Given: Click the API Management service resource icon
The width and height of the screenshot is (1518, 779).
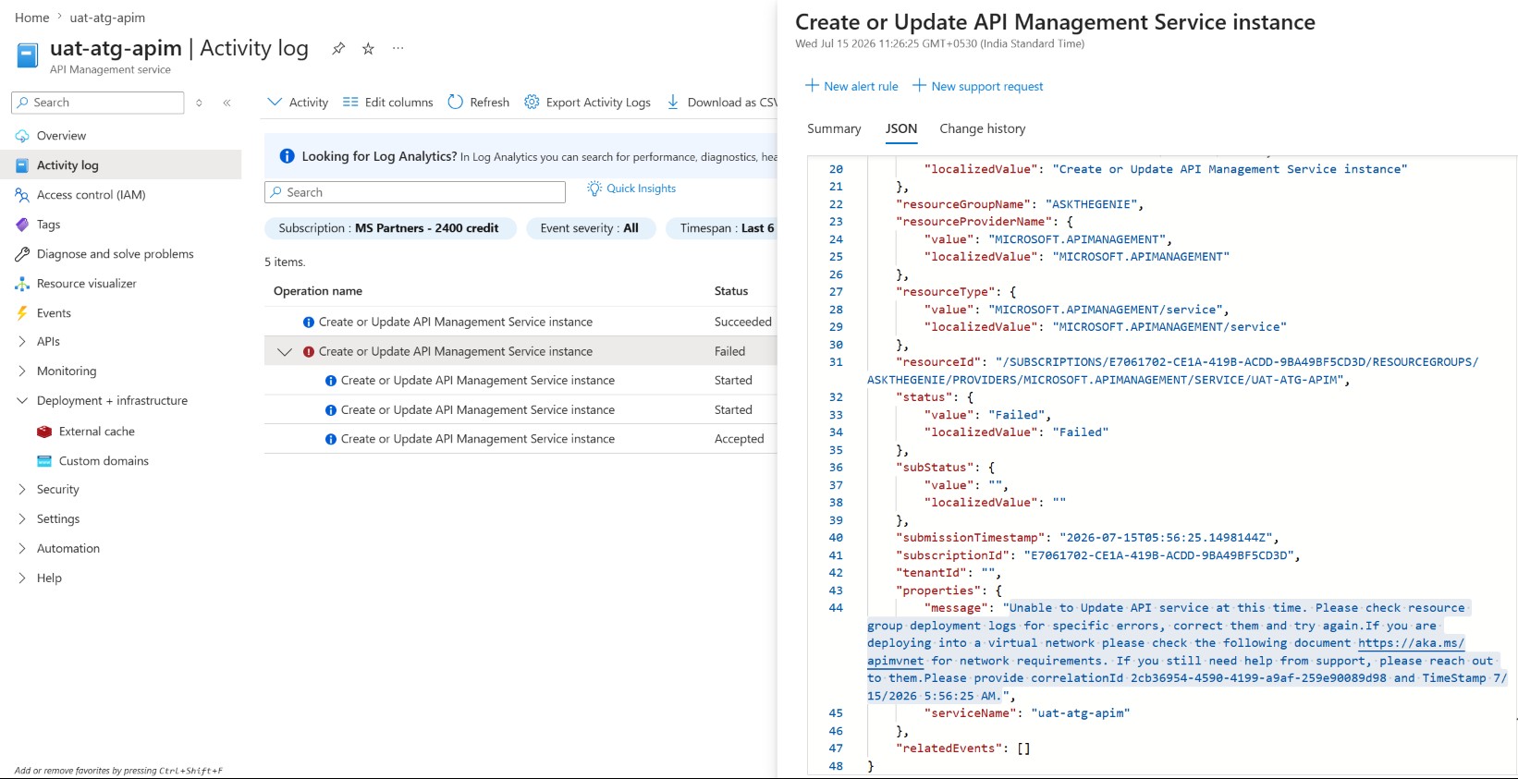Looking at the screenshot, I should (x=28, y=56).
